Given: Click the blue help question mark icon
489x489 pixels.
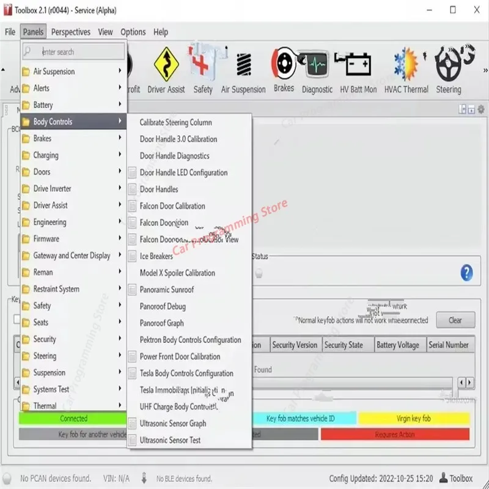Looking at the screenshot, I should point(466,273).
